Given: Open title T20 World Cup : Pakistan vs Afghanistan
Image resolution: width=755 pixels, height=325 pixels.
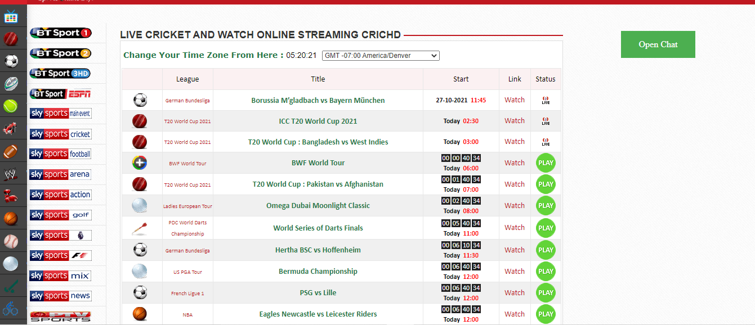Looking at the screenshot, I should click(318, 184).
